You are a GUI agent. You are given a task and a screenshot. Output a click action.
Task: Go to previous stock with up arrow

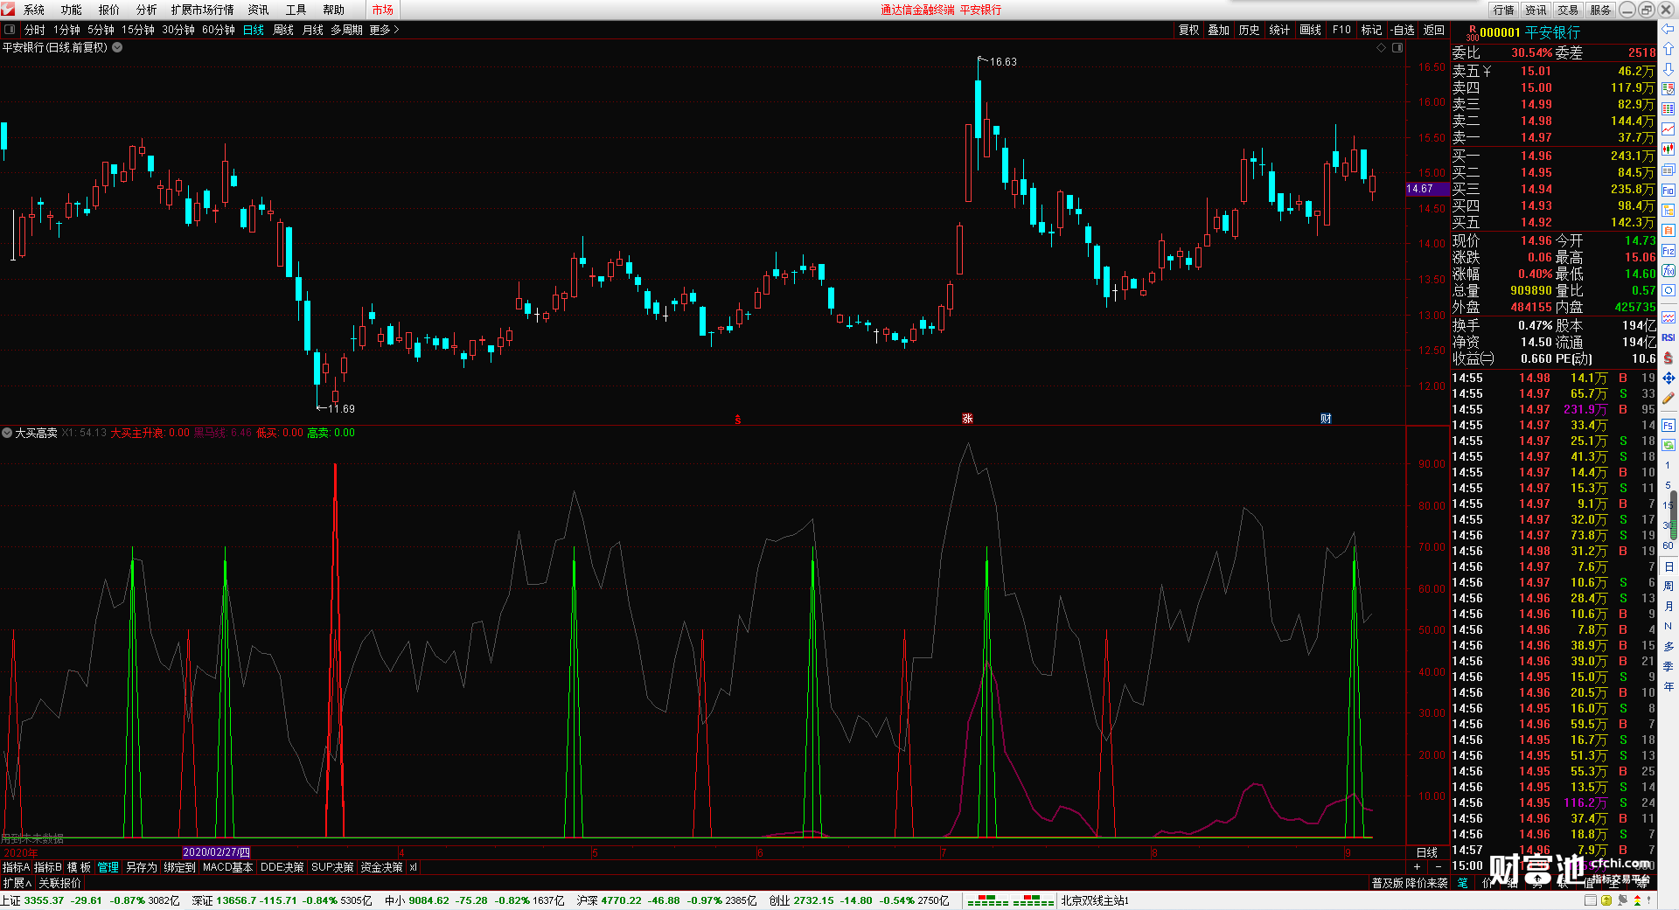(1668, 49)
